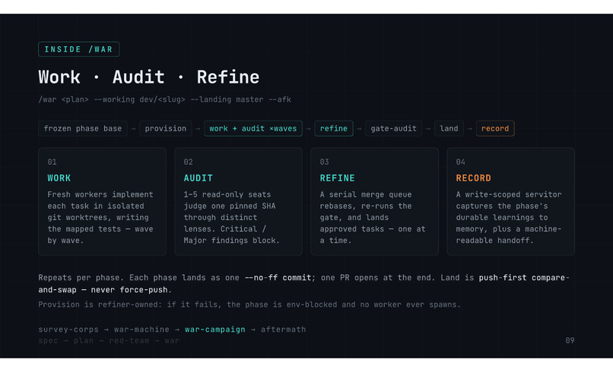
Task: Click the 'refine' pipeline chip
Action: [333, 128]
